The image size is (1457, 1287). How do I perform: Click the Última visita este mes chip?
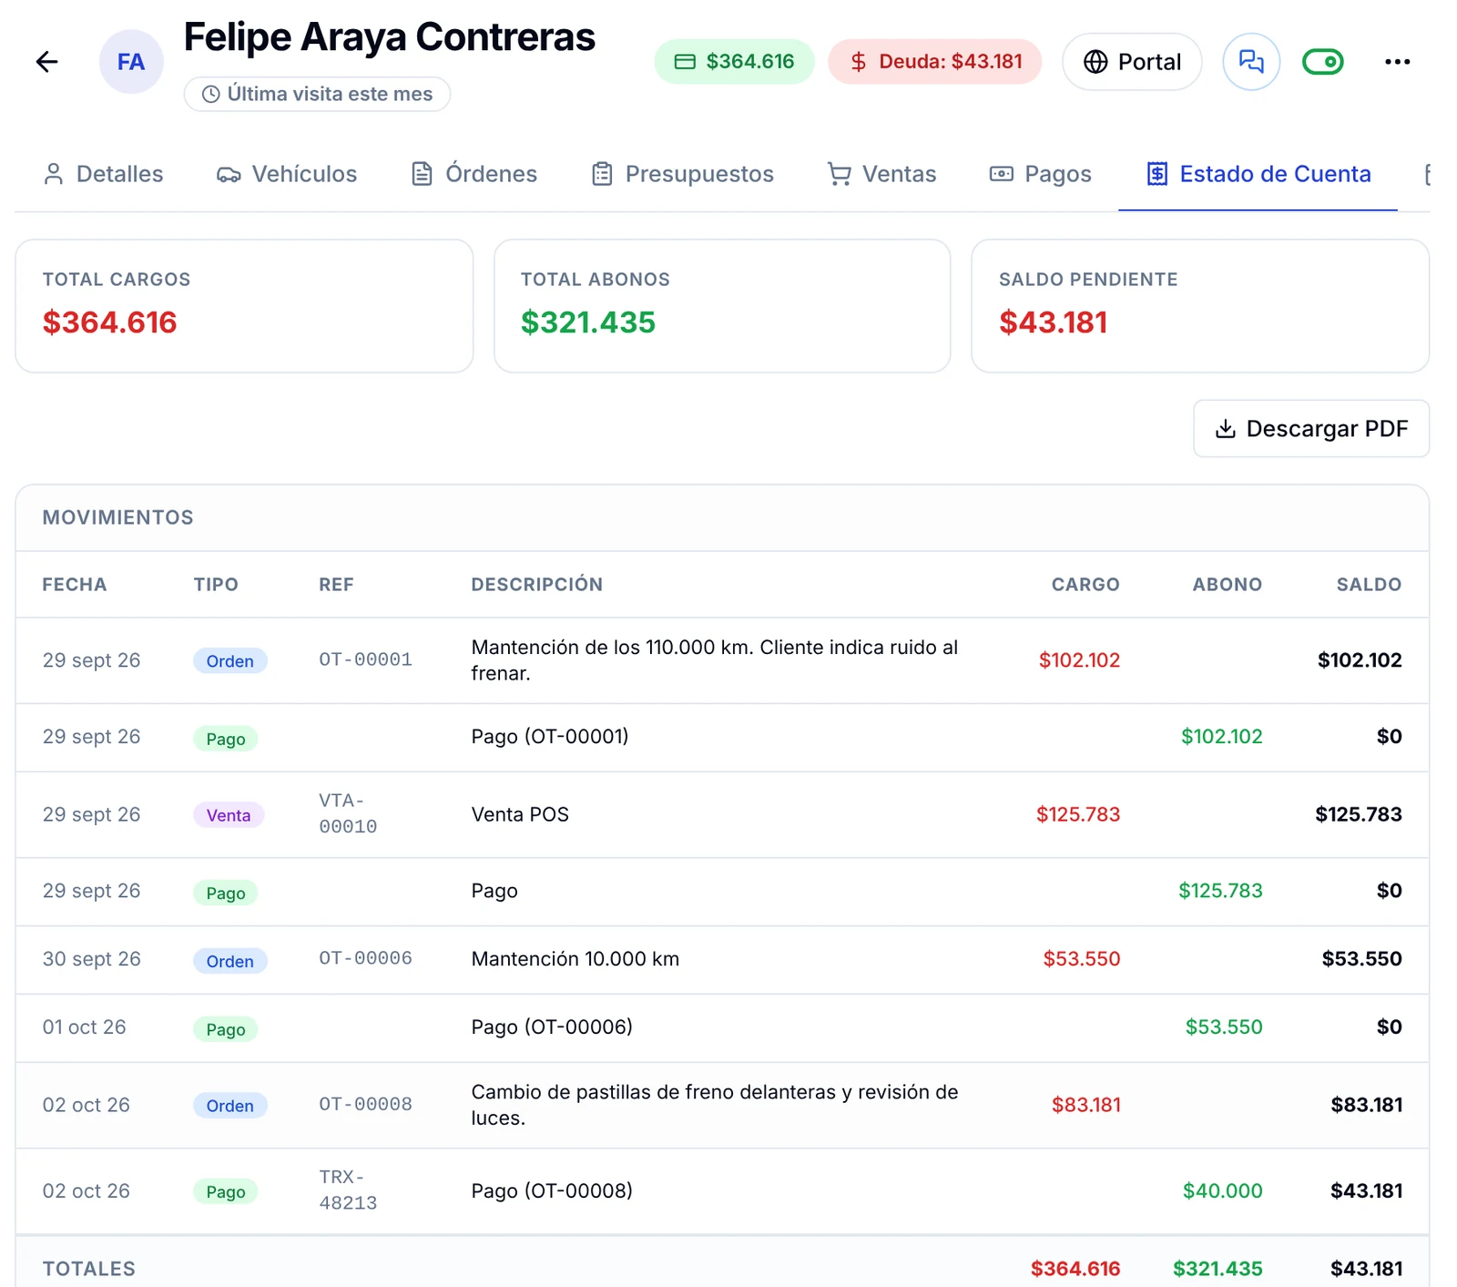click(317, 94)
